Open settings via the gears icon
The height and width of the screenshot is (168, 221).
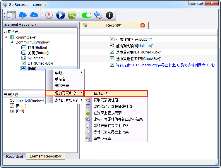click(x=98, y=15)
